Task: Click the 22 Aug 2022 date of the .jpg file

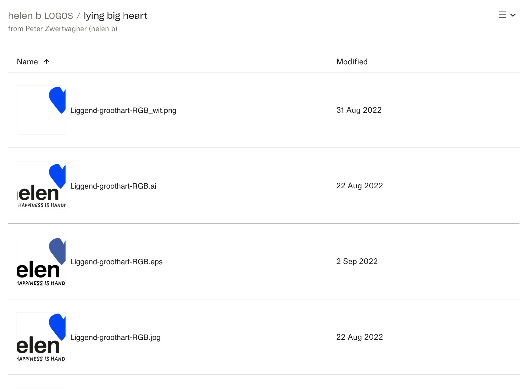Action: pyautogui.click(x=359, y=337)
